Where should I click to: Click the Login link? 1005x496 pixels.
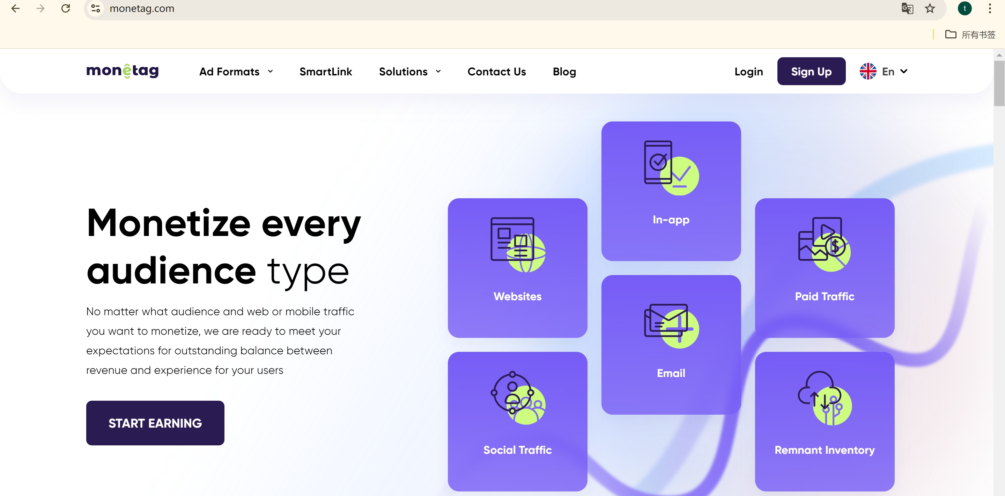tap(748, 72)
